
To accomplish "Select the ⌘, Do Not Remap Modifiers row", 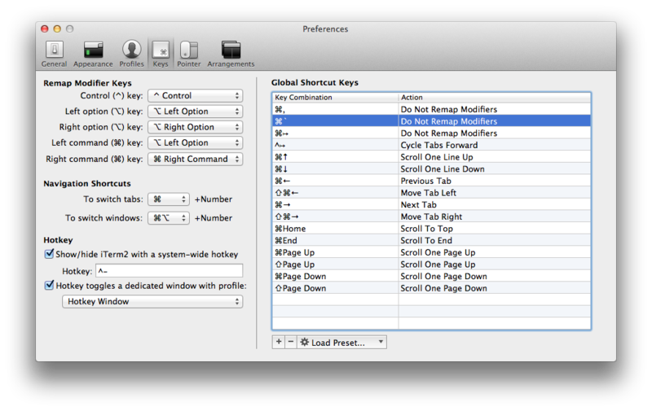I will tap(432, 109).
